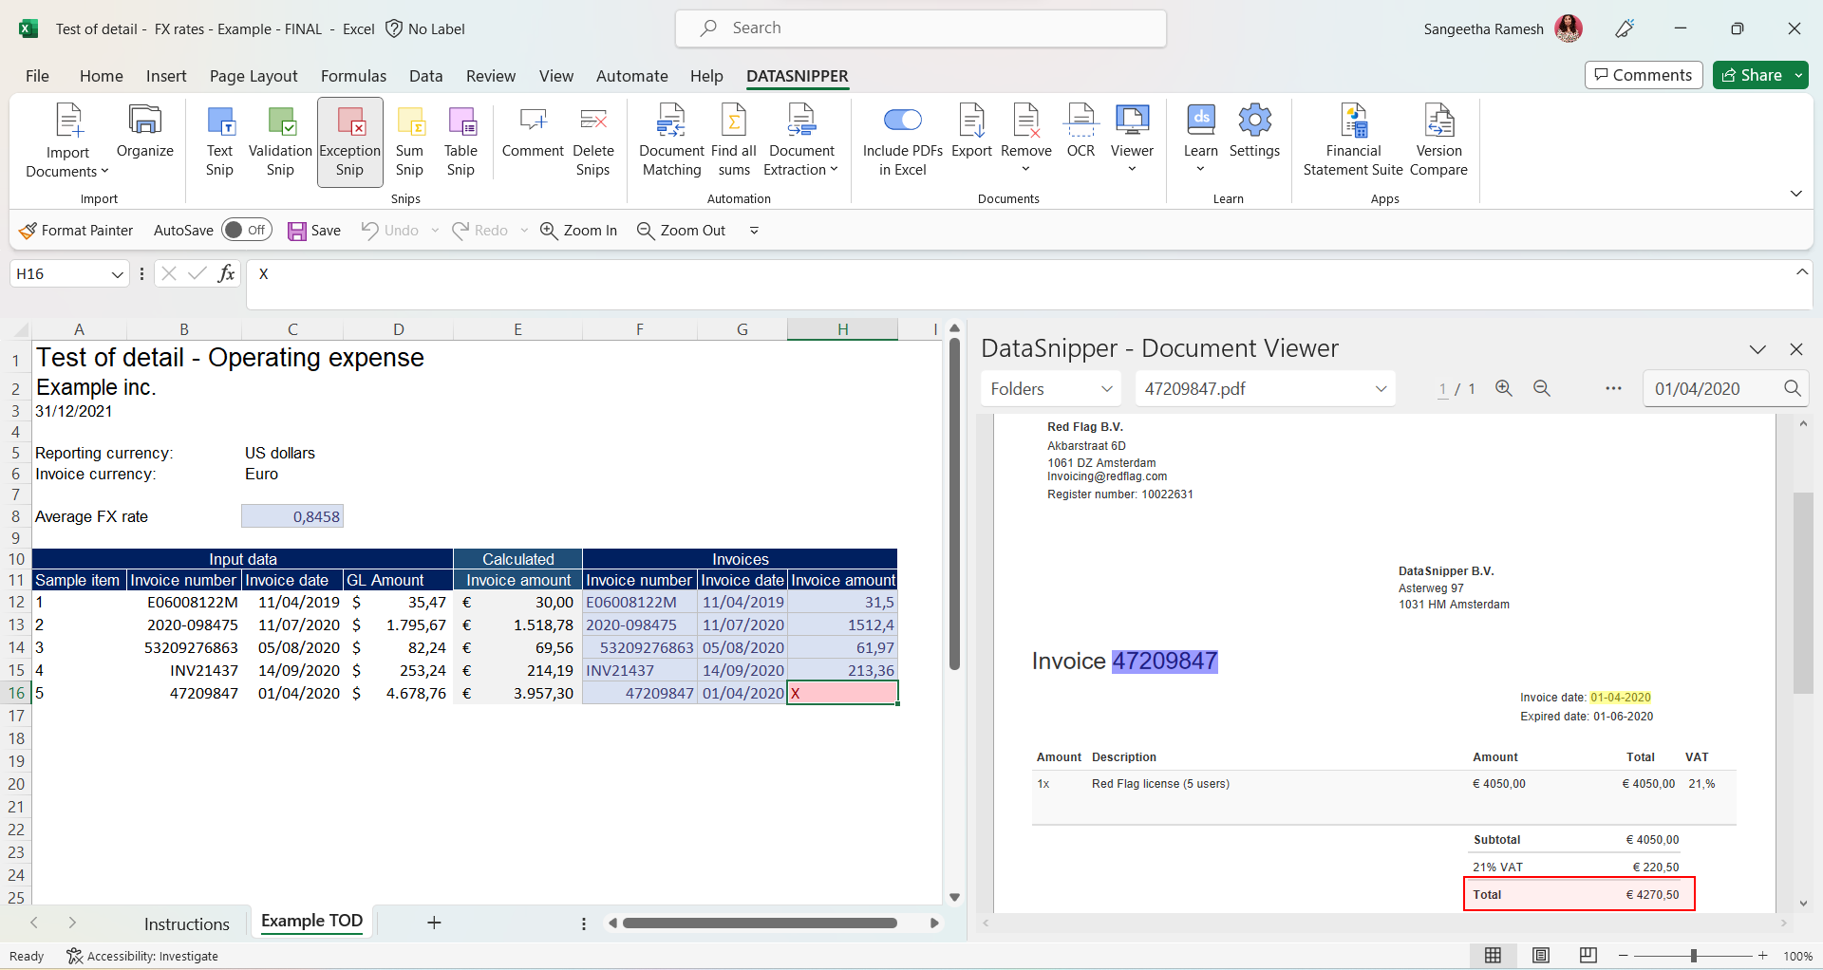
Task: Open Import Documents in the ribbon
Action: (x=67, y=140)
